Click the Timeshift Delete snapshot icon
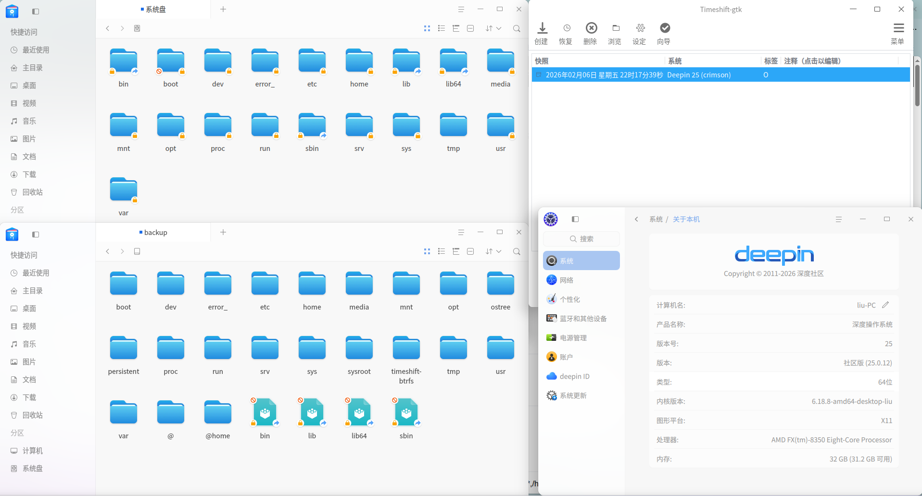Screen dimensions: 922x496 591,28
